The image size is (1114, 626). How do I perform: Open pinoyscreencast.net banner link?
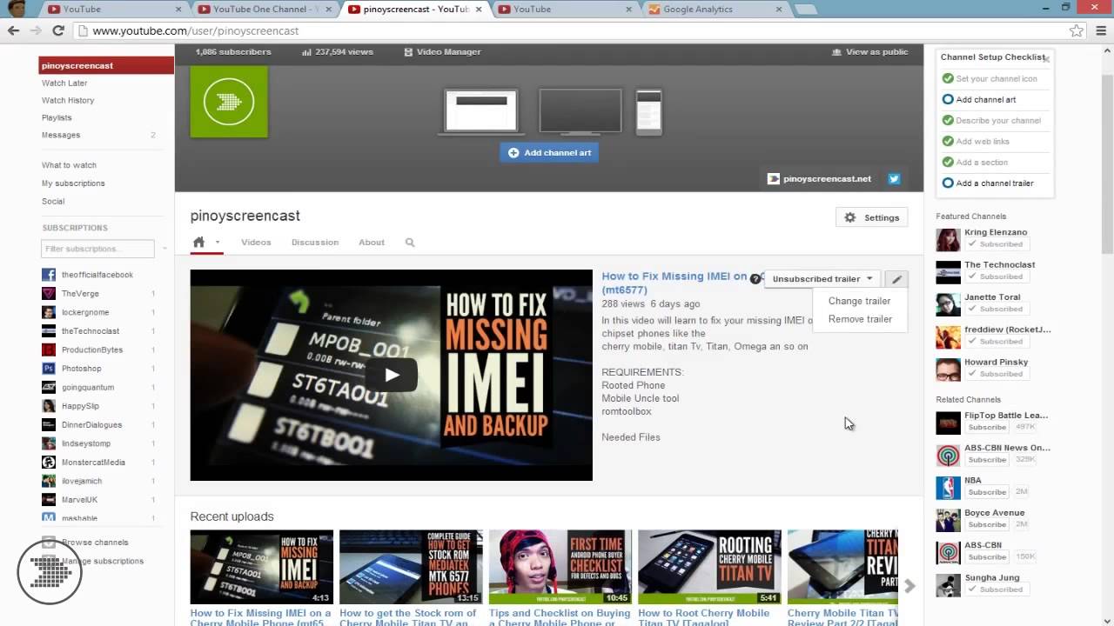click(819, 179)
